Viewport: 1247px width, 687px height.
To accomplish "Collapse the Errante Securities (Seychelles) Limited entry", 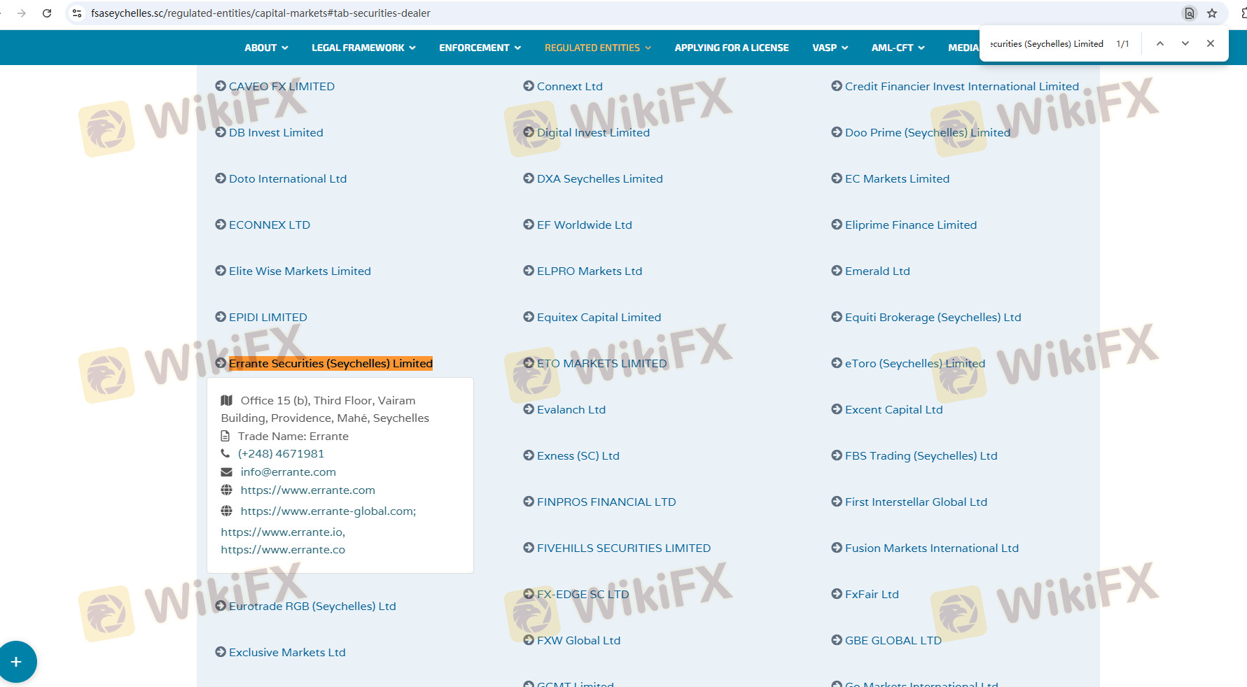I will 330,364.
